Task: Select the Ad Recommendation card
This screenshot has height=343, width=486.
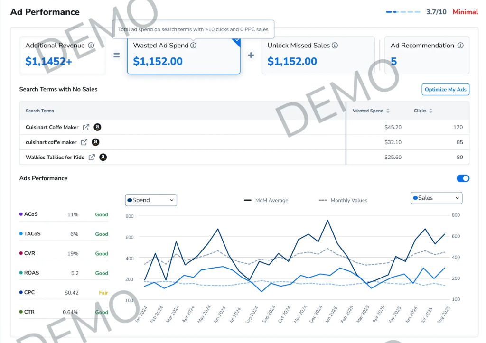Action: pyautogui.click(x=427, y=55)
